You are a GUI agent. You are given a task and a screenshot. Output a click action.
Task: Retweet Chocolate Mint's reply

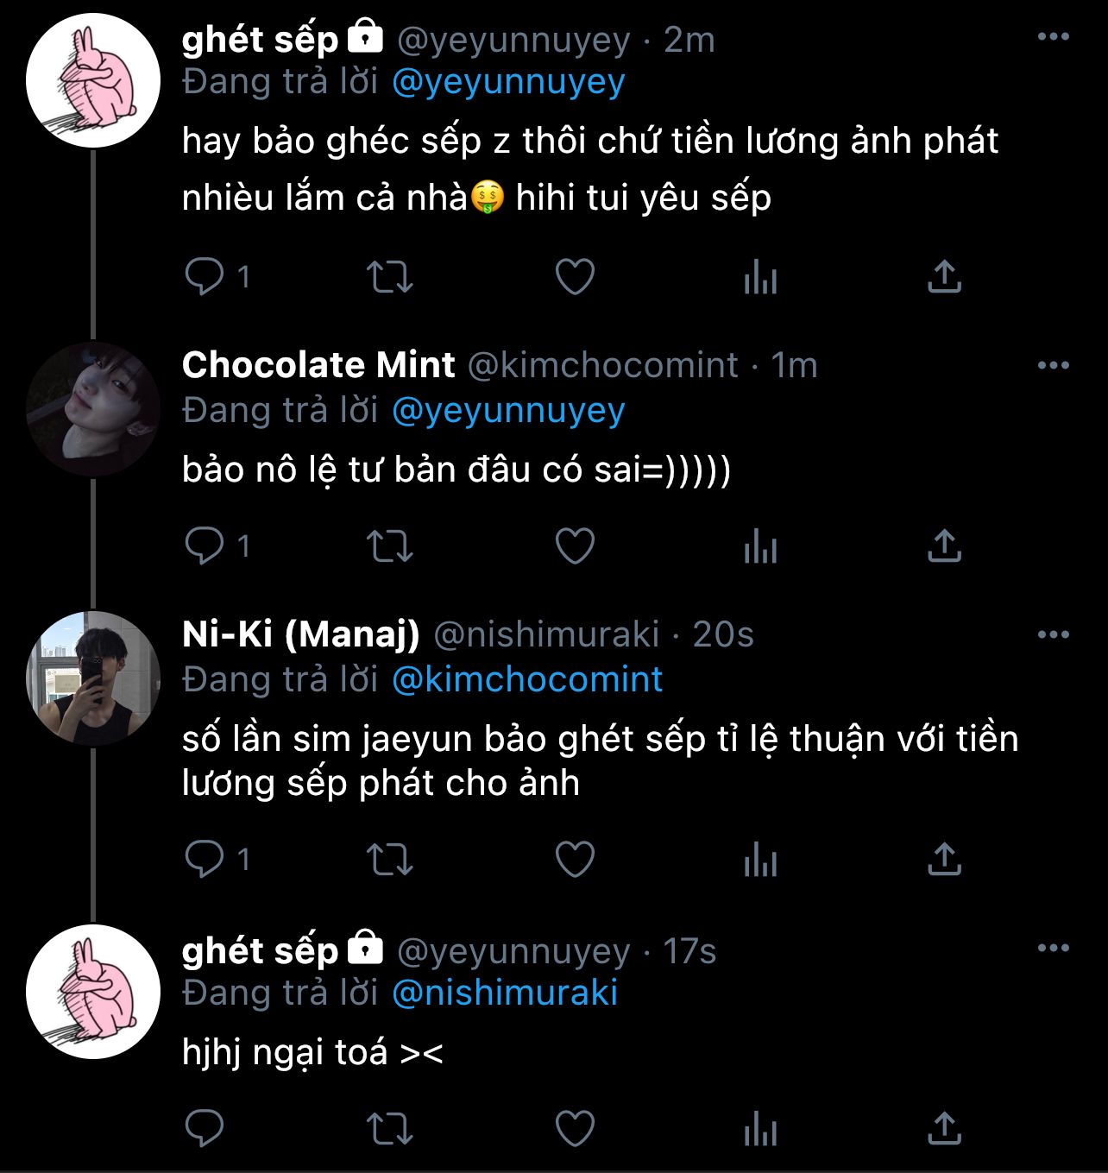(x=390, y=546)
